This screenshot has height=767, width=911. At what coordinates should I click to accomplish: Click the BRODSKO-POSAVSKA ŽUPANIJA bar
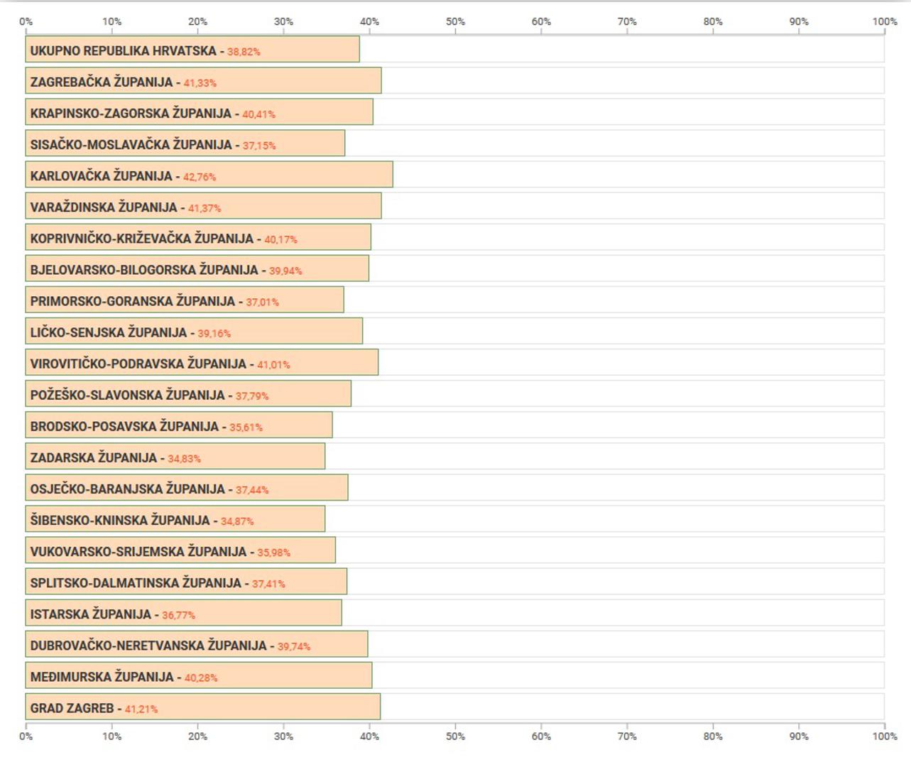tap(179, 425)
